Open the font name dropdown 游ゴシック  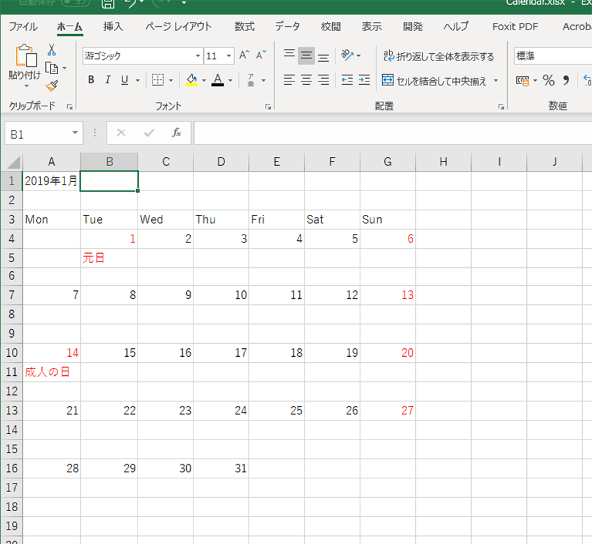click(198, 56)
